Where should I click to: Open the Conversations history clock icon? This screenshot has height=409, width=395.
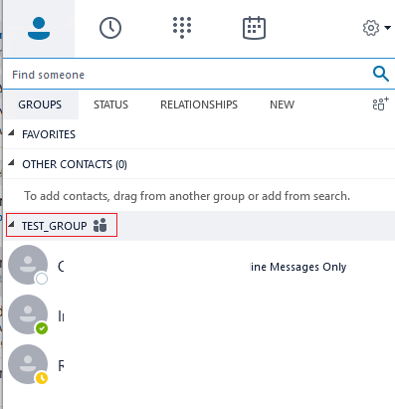(x=110, y=28)
